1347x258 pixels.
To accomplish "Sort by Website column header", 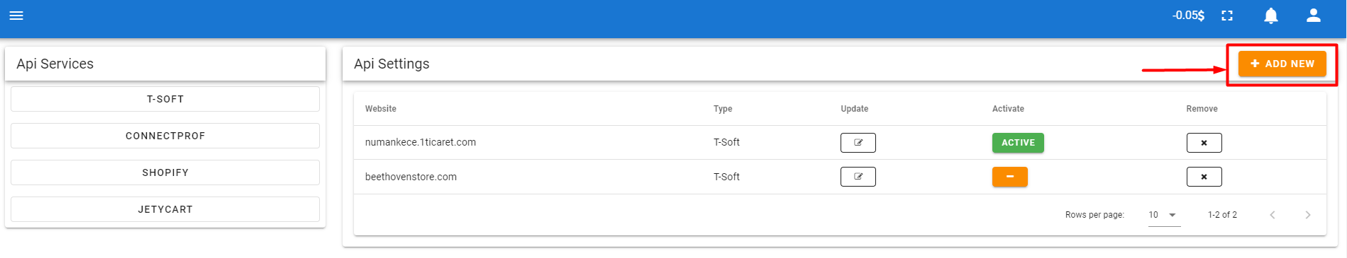I will (x=381, y=109).
